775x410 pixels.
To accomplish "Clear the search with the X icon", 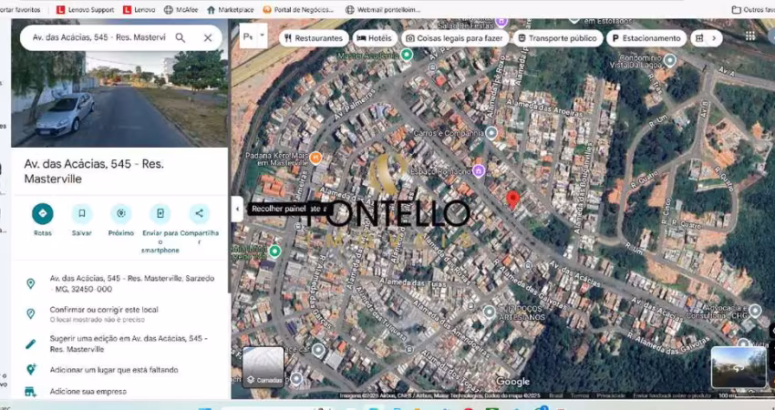I will tap(208, 37).
